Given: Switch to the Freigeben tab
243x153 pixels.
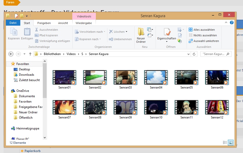Looking at the screenshot, I should [44, 23].
